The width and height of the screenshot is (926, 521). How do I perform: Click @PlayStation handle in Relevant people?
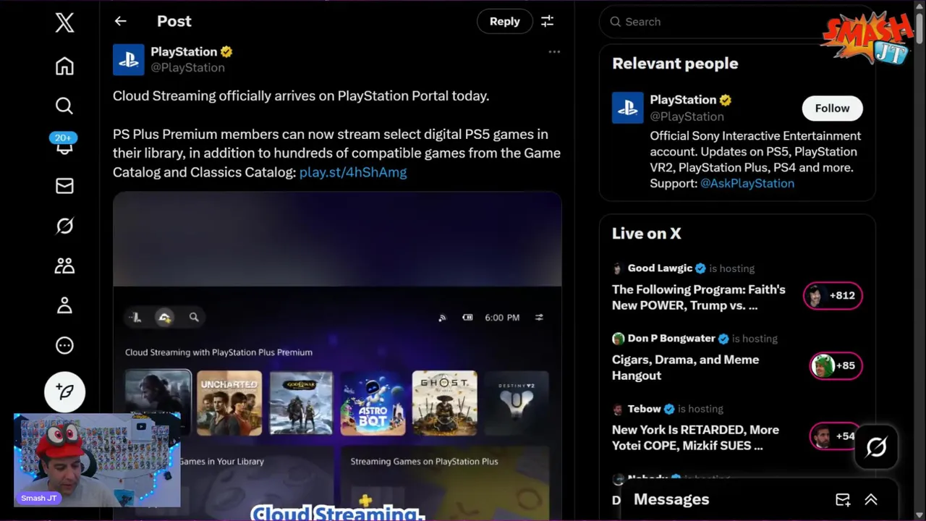pyautogui.click(x=687, y=116)
